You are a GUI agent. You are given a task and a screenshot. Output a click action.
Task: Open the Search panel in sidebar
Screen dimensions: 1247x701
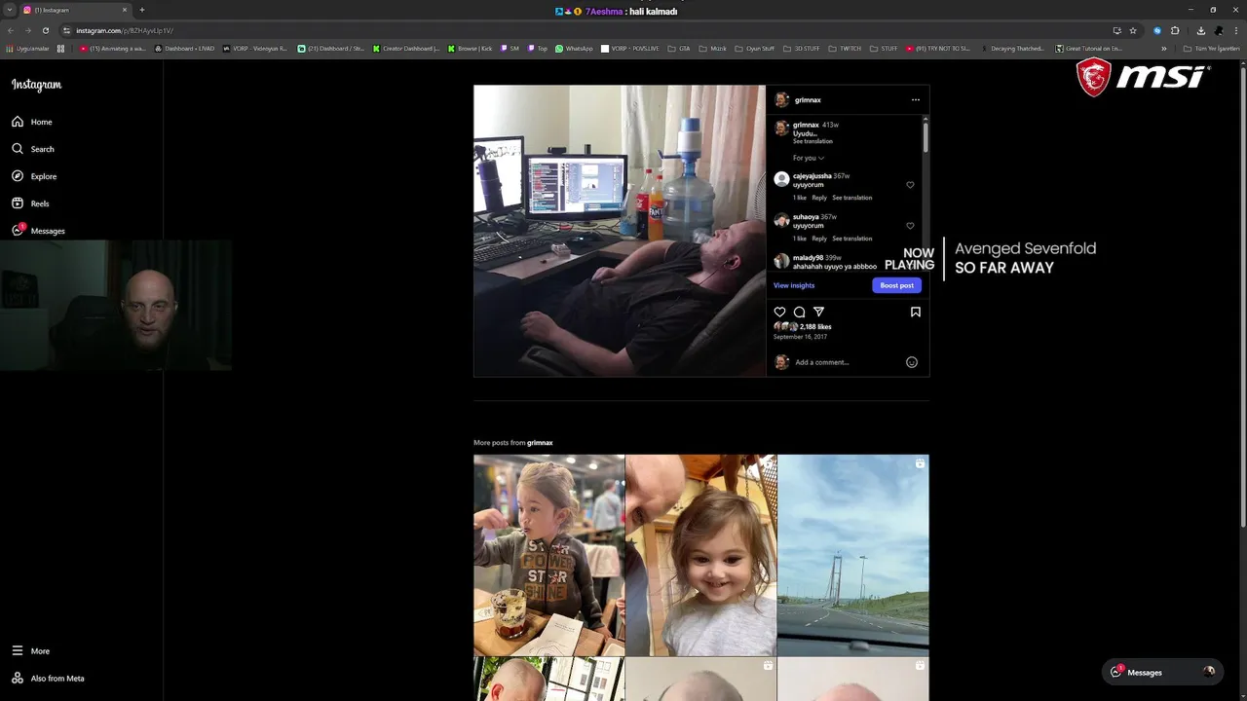[33, 149]
